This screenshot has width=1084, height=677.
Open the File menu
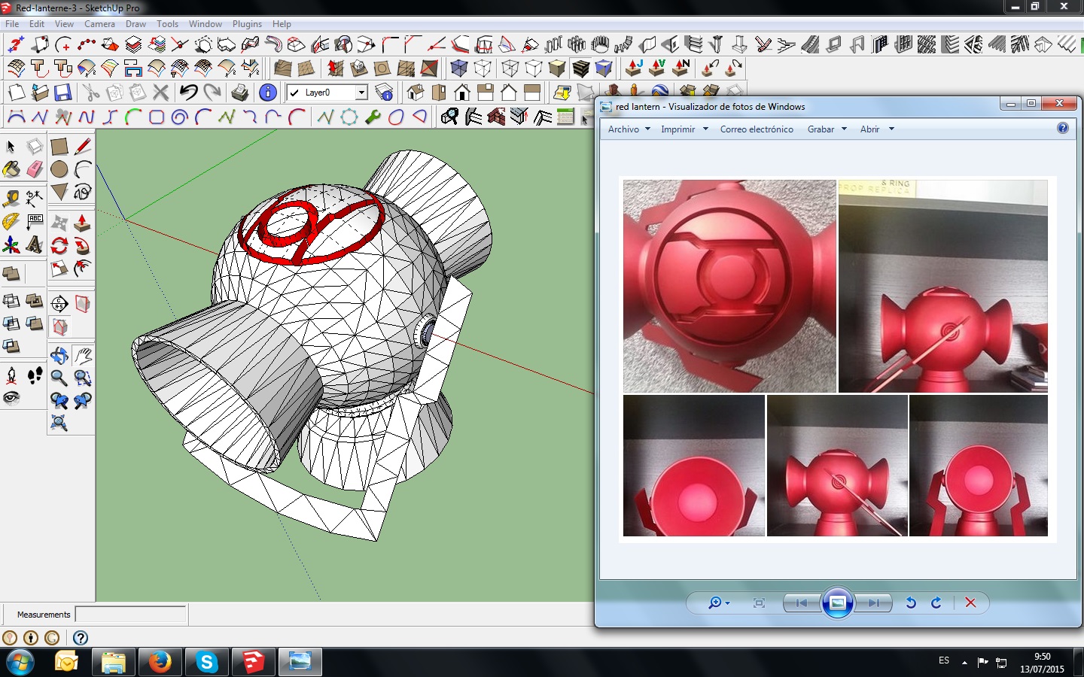(x=12, y=24)
